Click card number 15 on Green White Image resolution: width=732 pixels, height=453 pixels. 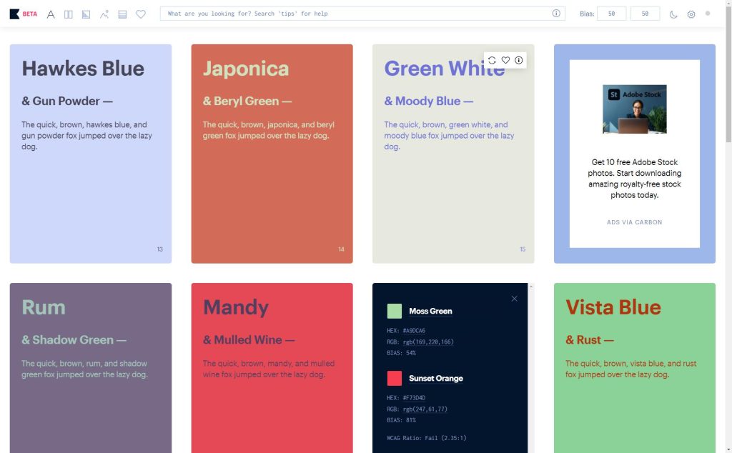(523, 249)
